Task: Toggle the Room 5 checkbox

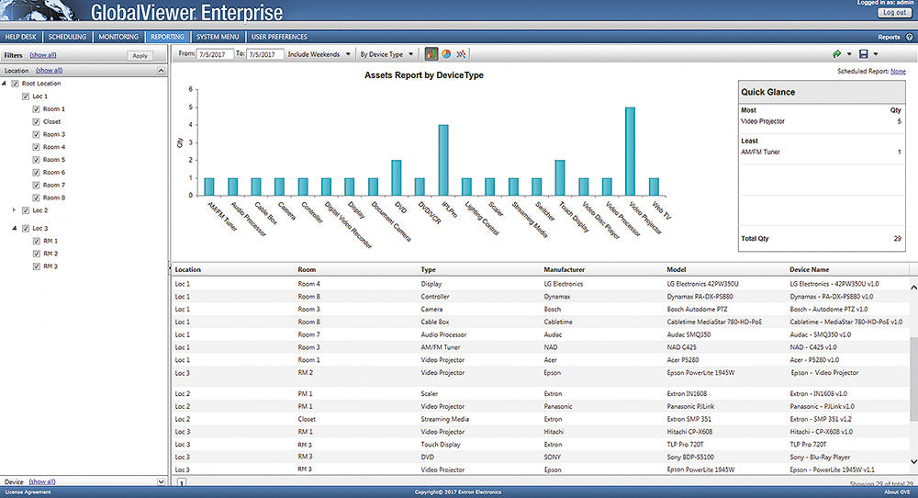Action: [x=37, y=160]
